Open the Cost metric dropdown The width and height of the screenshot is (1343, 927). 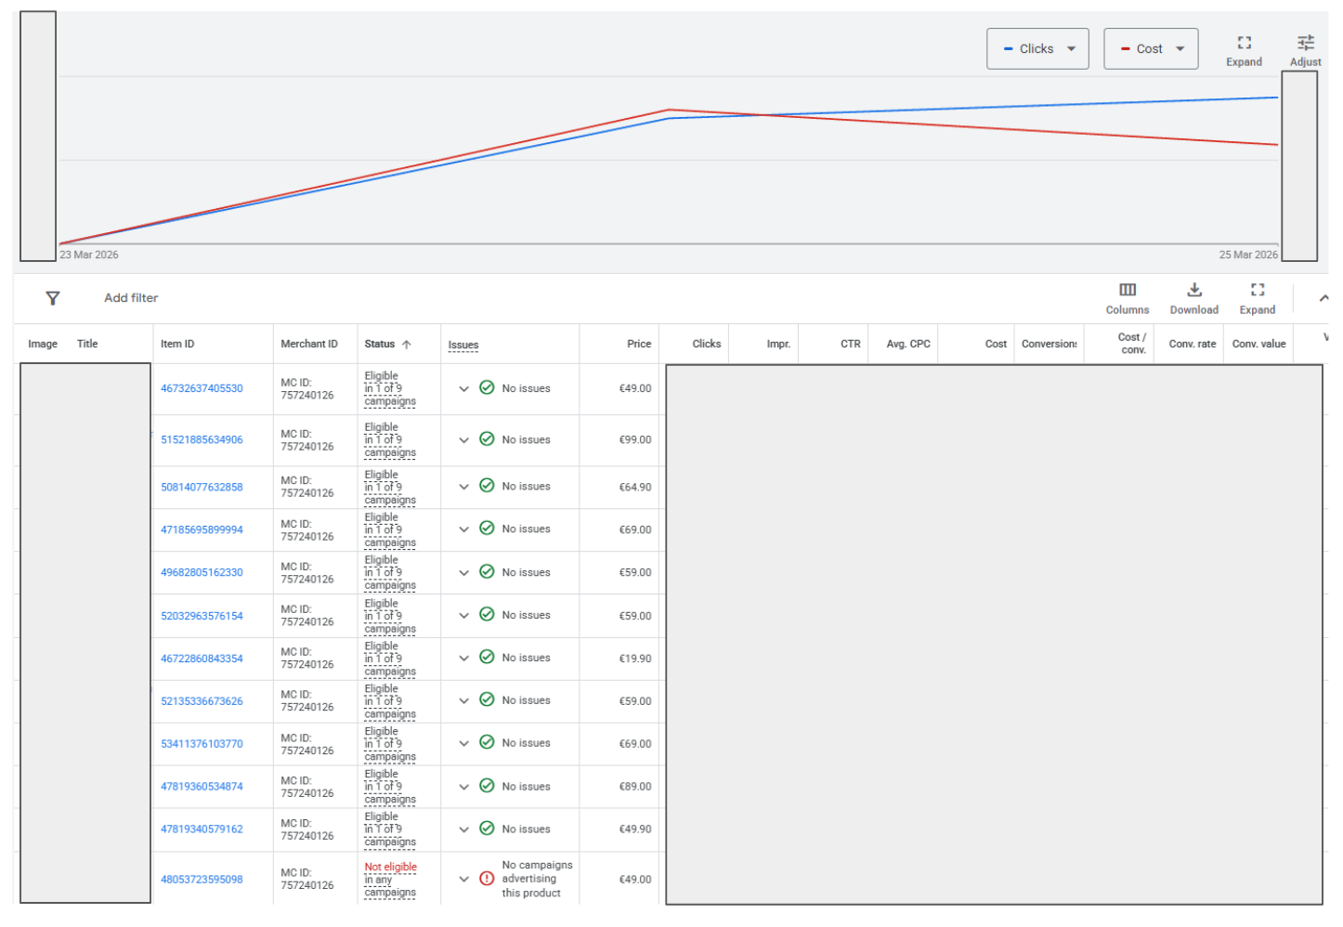pyautogui.click(x=1151, y=48)
